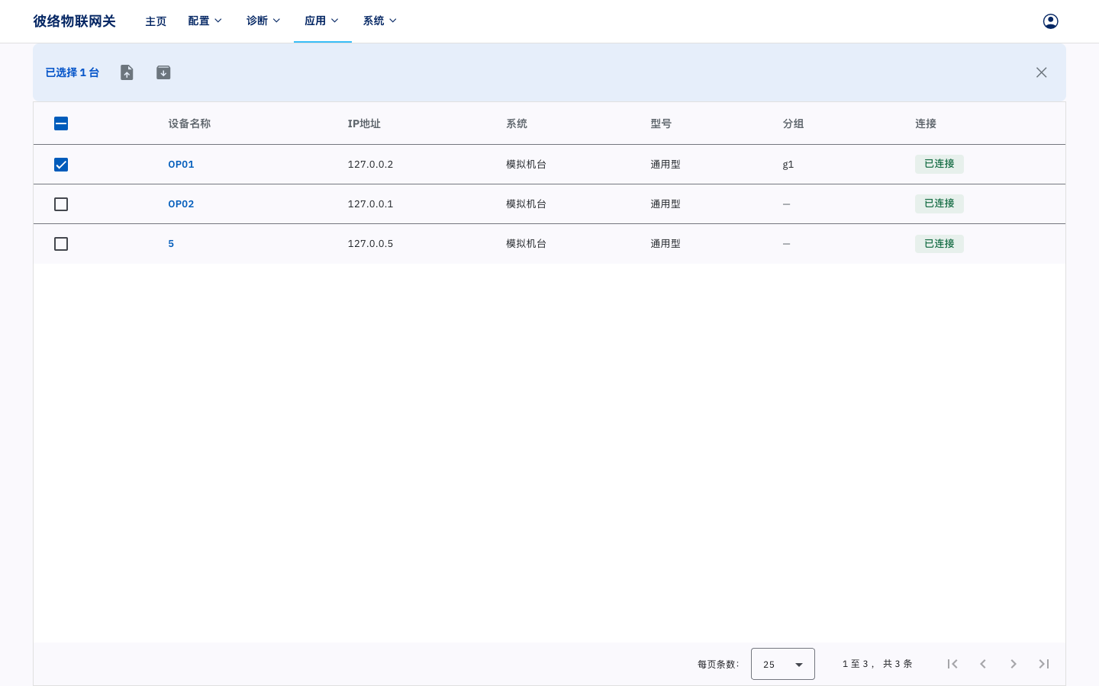This screenshot has height=686, width=1099.
Task: Click 已连接 status badge for OP02
Action: (939, 204)
